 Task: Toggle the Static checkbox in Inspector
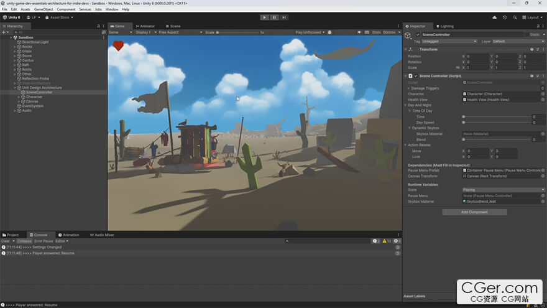pyautogui.click(x=526, y=35)
